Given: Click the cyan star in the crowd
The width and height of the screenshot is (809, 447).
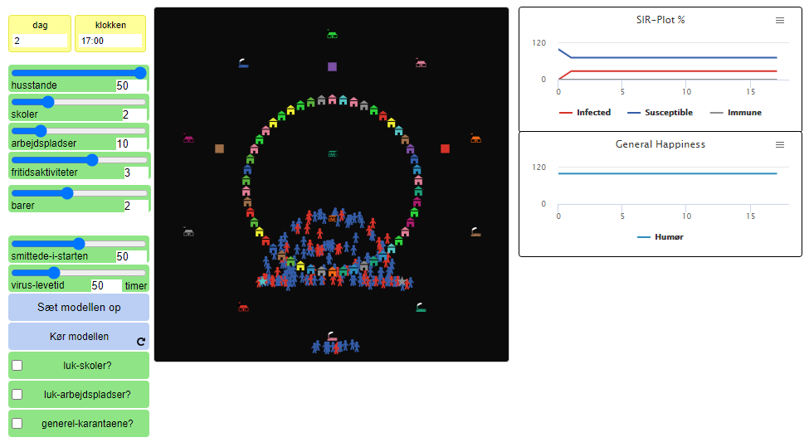Looking at the screenshot, I should tap(263, 281).
